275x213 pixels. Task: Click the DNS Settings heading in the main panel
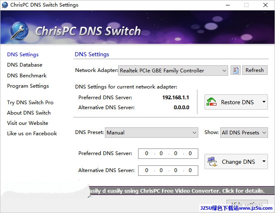(x=92, y=54)
